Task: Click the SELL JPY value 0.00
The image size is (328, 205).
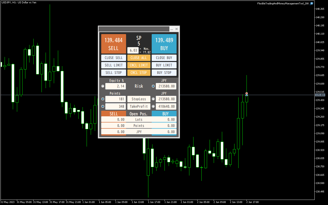Action: click(121, 132)
